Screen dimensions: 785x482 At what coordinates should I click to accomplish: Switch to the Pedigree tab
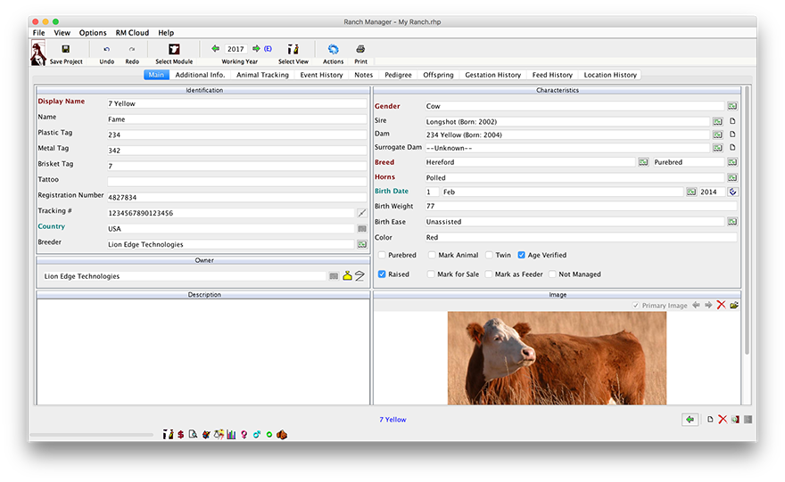coord(398,75)
